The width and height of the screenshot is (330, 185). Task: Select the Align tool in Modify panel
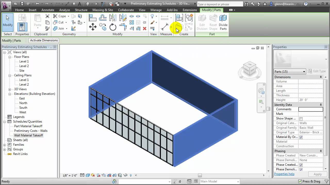pos(93,18)
